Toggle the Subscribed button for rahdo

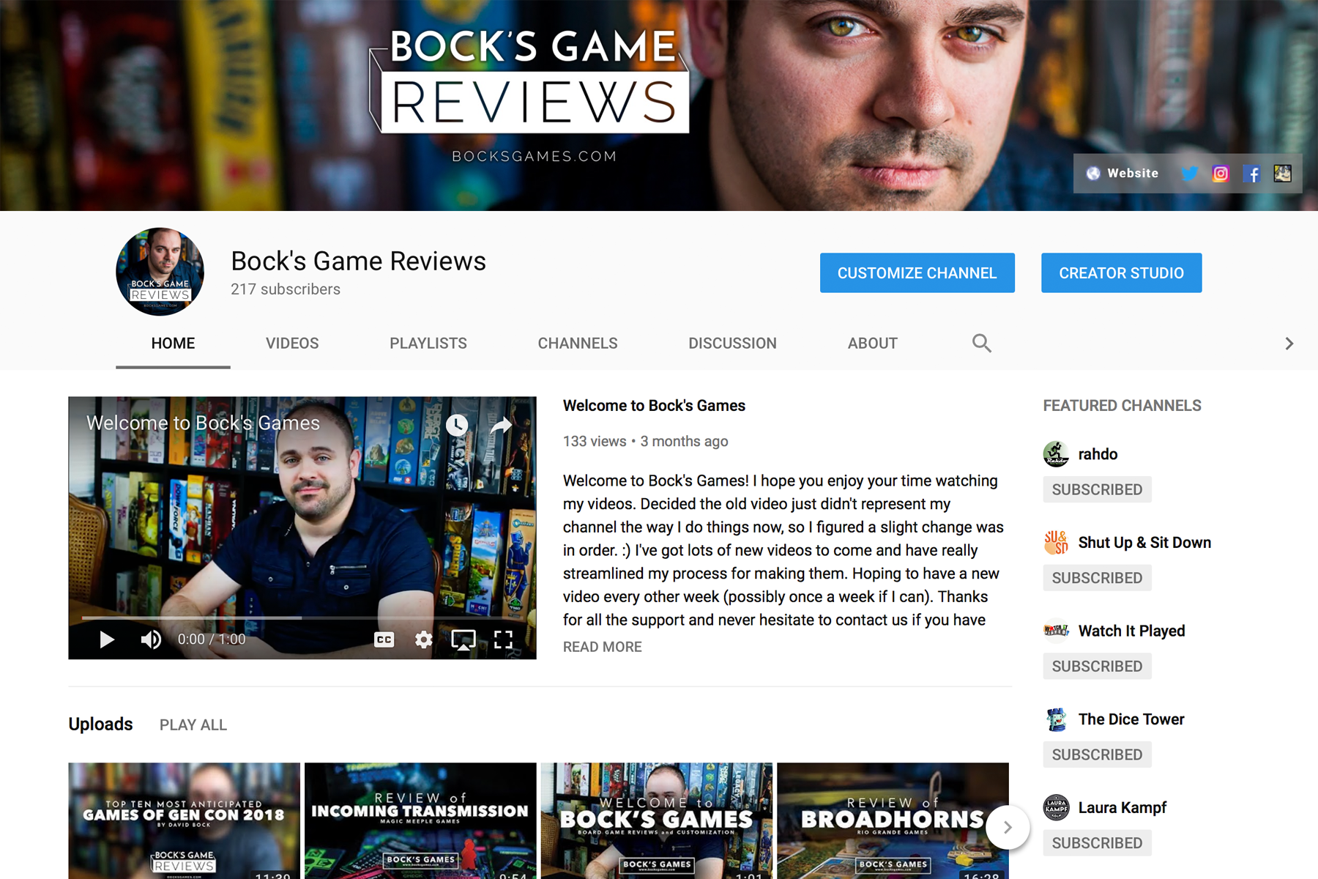(1097, 489)
